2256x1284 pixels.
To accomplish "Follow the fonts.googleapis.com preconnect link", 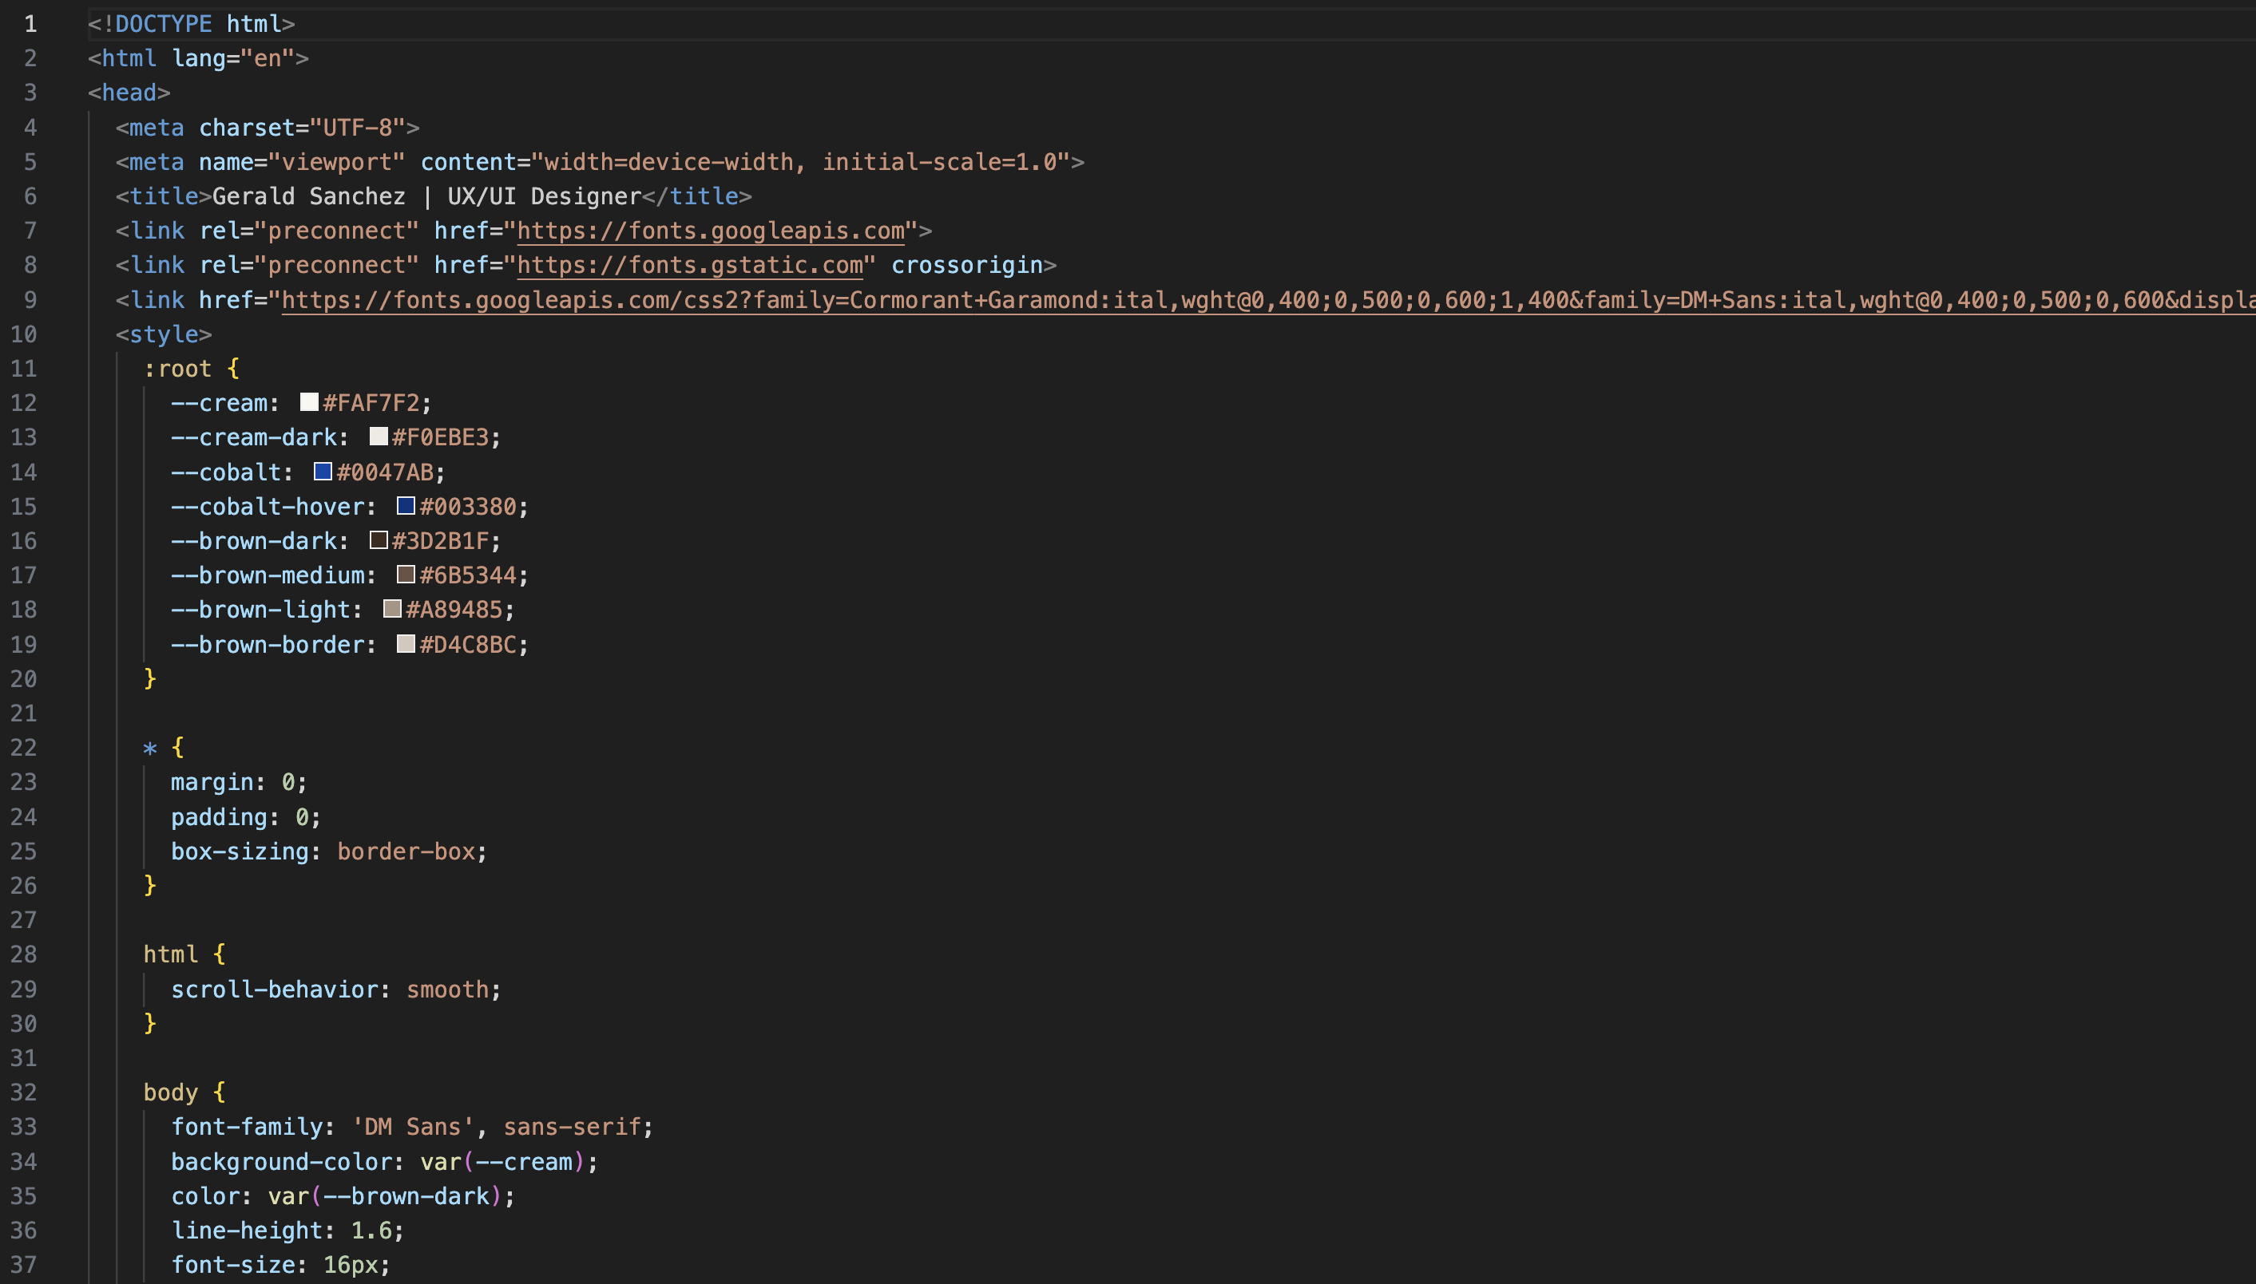I will pos(710,231).
